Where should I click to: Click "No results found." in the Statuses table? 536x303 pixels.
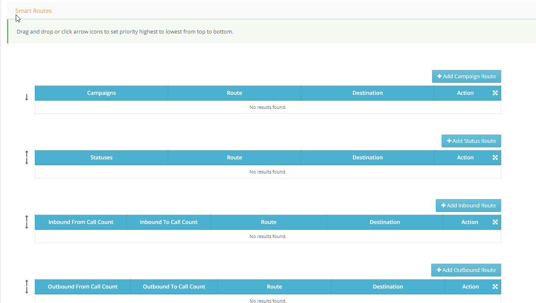(268, 172)
